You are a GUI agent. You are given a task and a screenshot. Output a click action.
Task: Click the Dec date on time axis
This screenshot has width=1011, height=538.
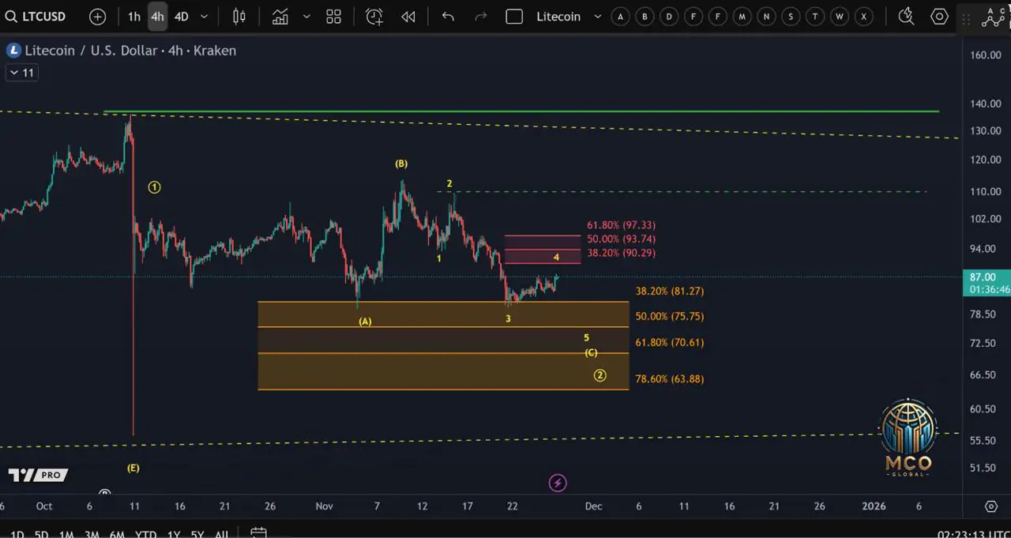[594, 506]
